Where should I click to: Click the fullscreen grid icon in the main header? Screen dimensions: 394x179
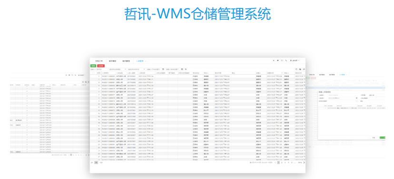(x=282, y=60)
